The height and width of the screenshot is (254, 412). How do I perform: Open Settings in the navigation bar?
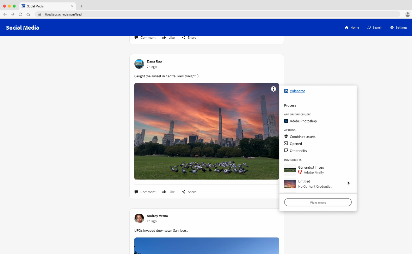click(x=399, y=28)
